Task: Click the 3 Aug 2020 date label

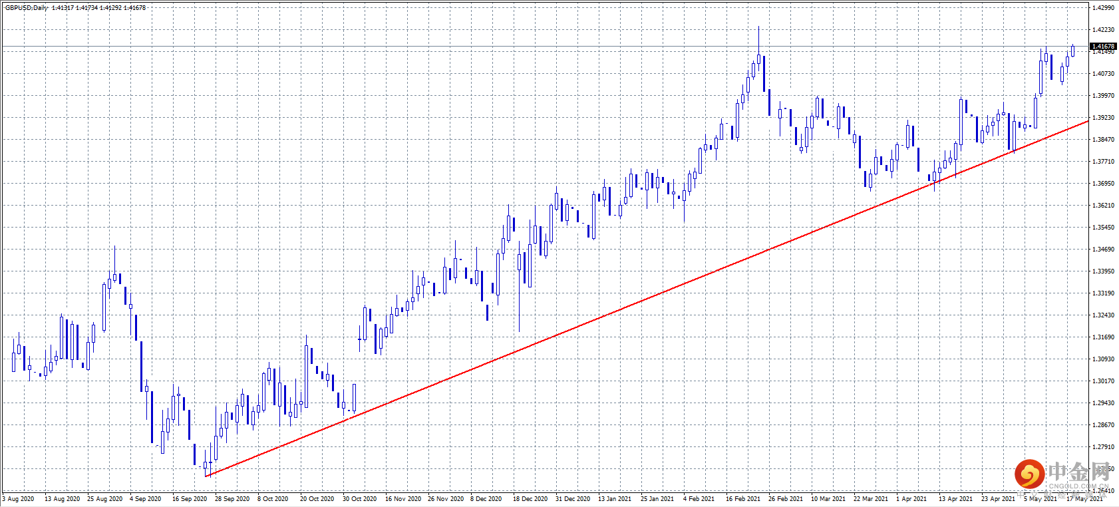Action: pos(19,499)
